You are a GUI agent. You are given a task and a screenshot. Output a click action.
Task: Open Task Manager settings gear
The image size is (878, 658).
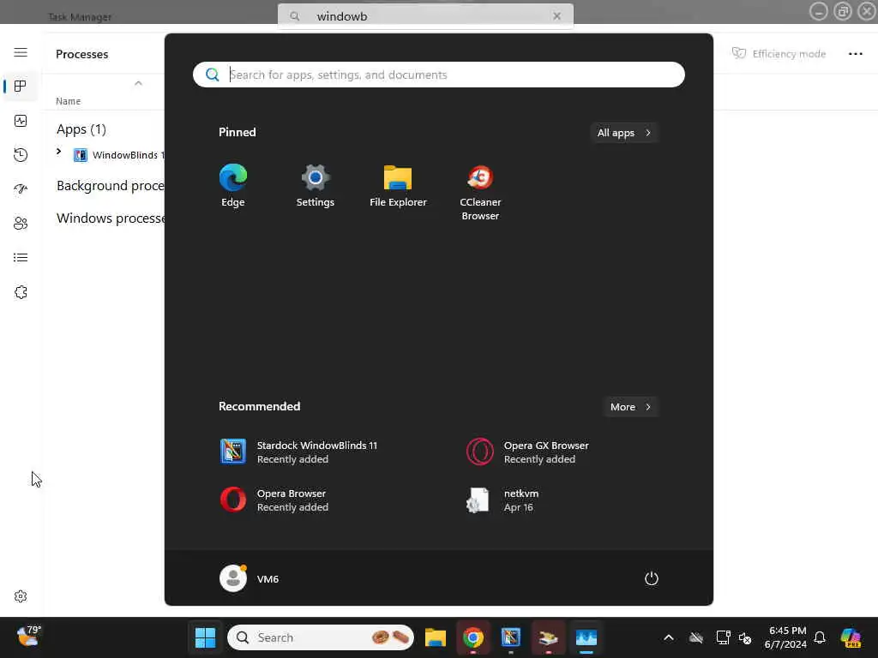(21, 596)
